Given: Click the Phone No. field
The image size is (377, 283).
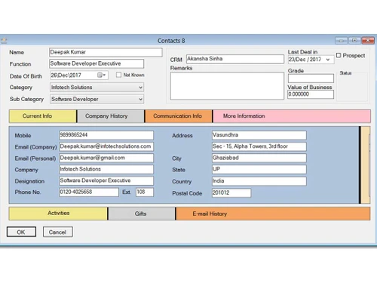Looking at the screenshot, I should click(89, 192).
